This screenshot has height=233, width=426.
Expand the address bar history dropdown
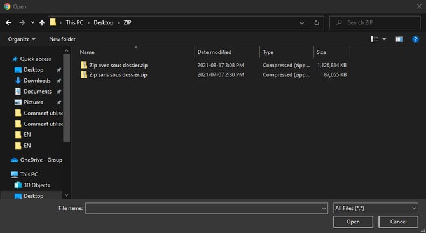[302, 23]
